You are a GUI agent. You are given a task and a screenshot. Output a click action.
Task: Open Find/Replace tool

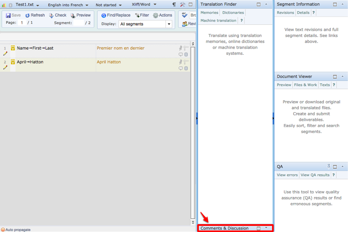[x=116, y=15]
